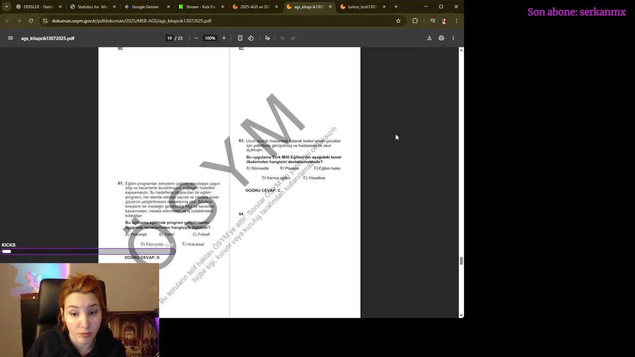Click option A) Bilimsellik in question 63
Screen dimensions: 635x357
click(257, 169)
